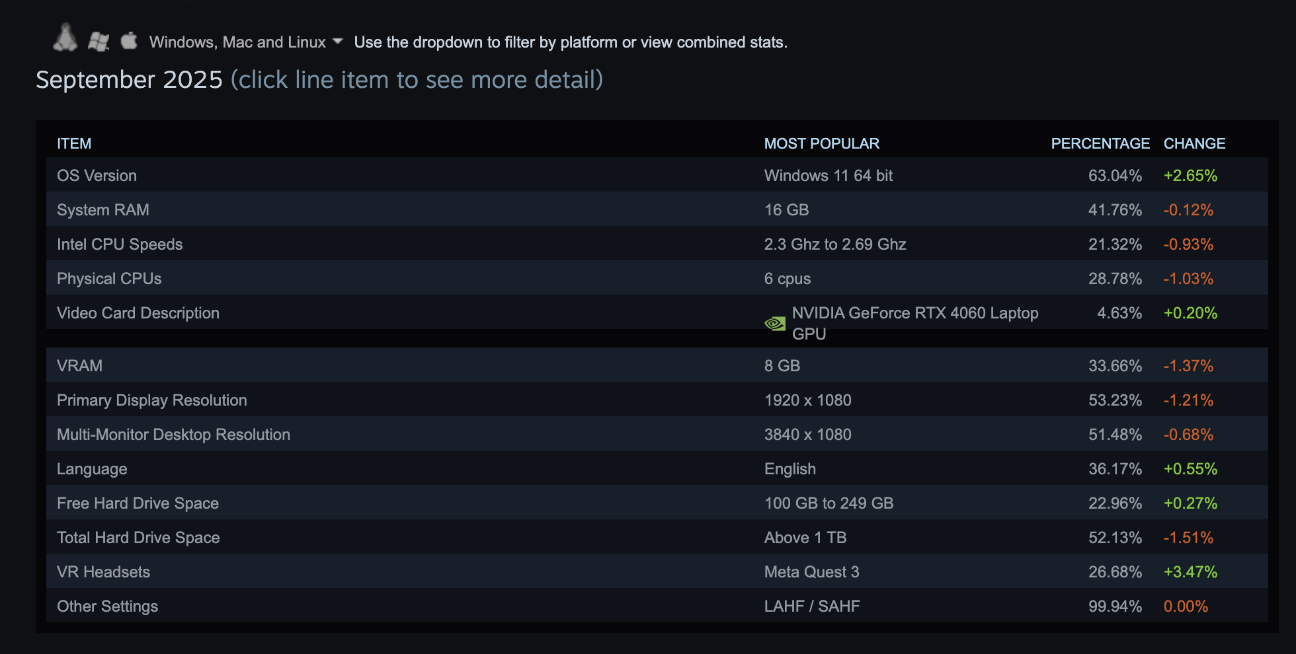Image resolution: width=1296 pixels, height=654 pixels.
Task: Open Intel CPU Speeds details
Action: 120,244
